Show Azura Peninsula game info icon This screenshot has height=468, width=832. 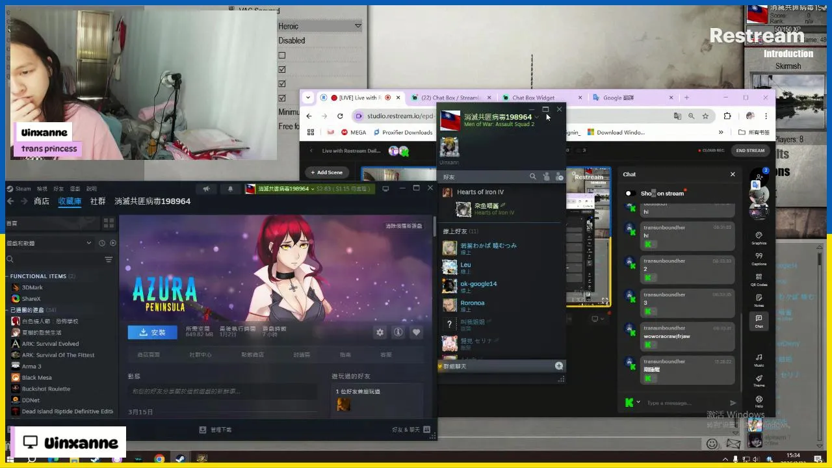pyautogui.click(x=398, y=332)
